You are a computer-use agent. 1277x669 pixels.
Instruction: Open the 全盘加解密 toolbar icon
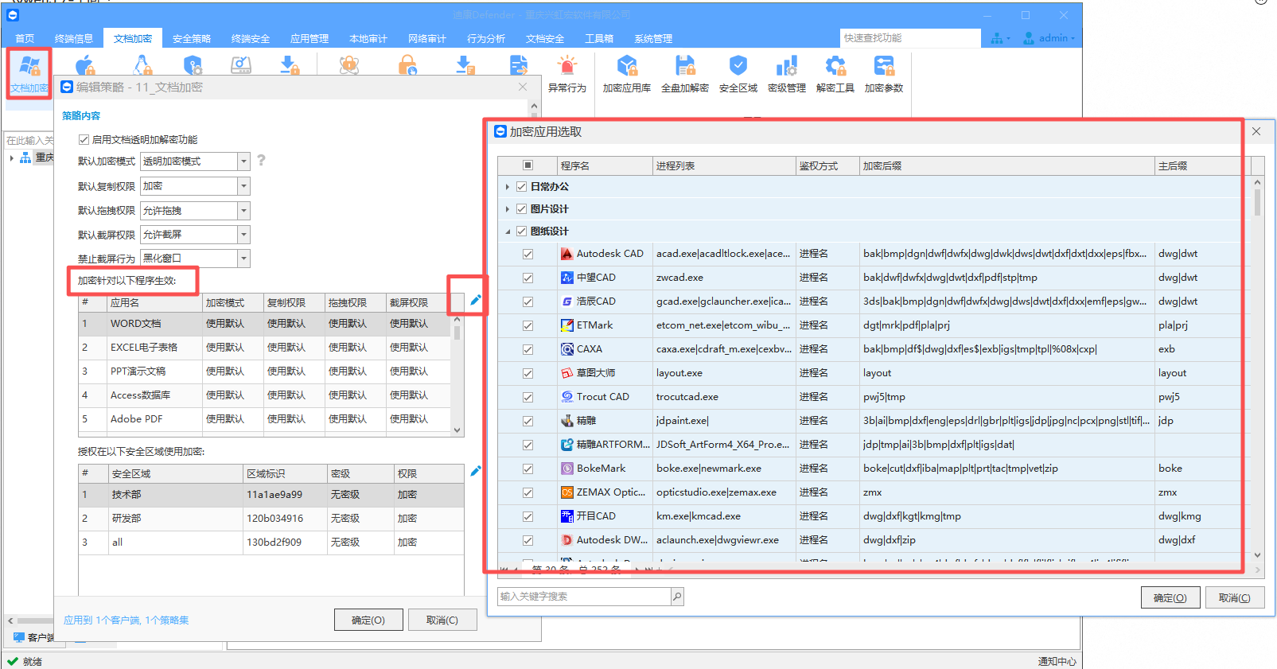tap(685, 73)
